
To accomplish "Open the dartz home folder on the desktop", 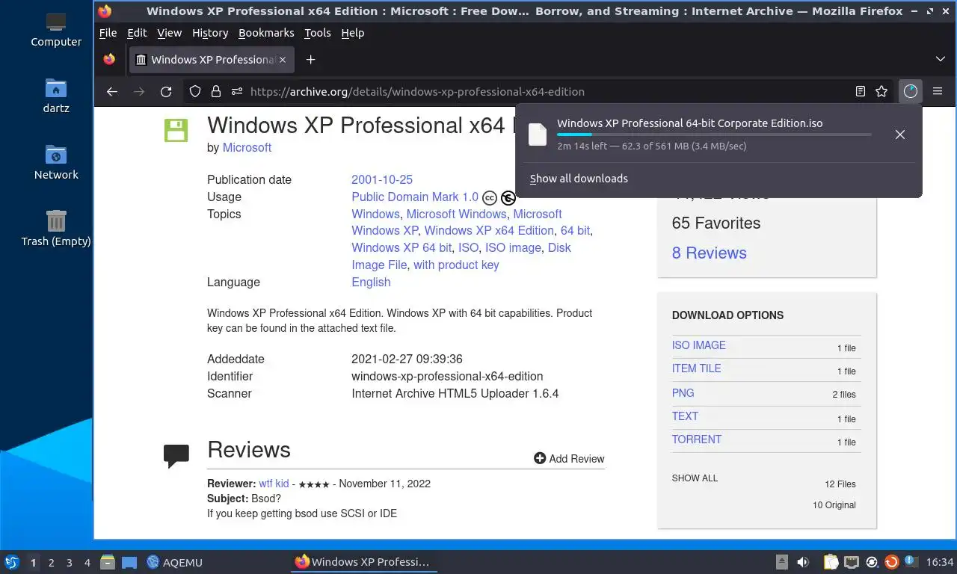I will [x=56, y=98].
